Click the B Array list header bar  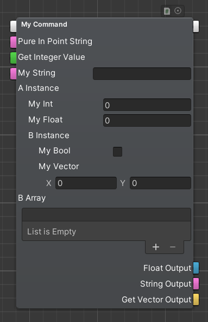(106, 215)
